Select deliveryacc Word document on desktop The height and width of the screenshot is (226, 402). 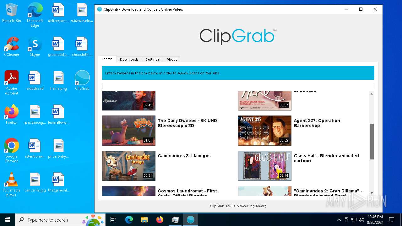coord(58,13)
